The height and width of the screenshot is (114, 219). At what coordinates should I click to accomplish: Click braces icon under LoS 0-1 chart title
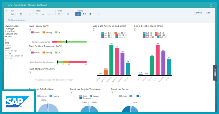tap(135, 29)
